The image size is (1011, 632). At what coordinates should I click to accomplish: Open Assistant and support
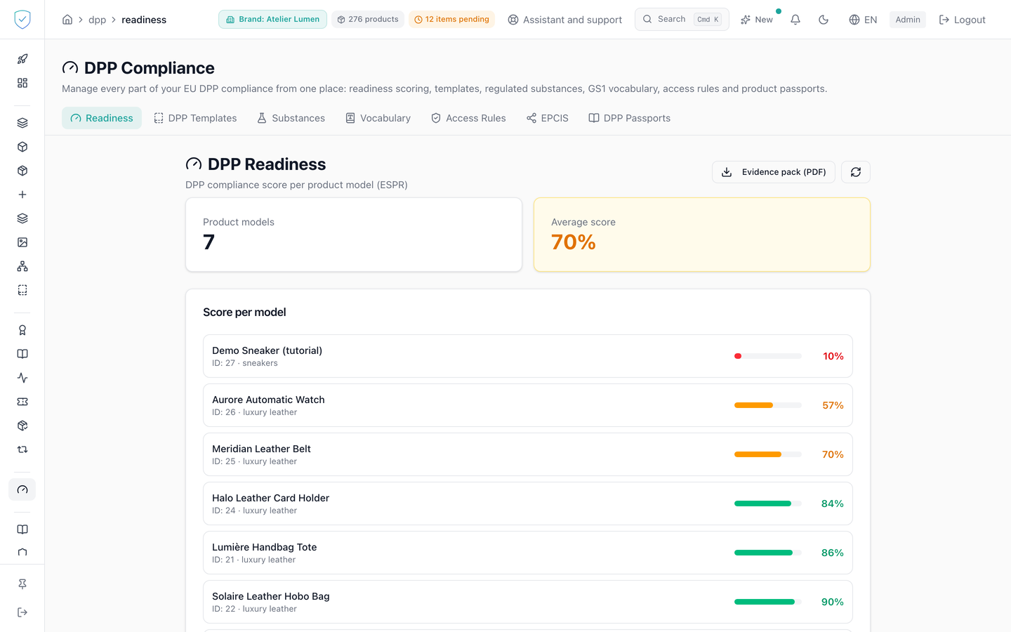[x=565, y=20]
